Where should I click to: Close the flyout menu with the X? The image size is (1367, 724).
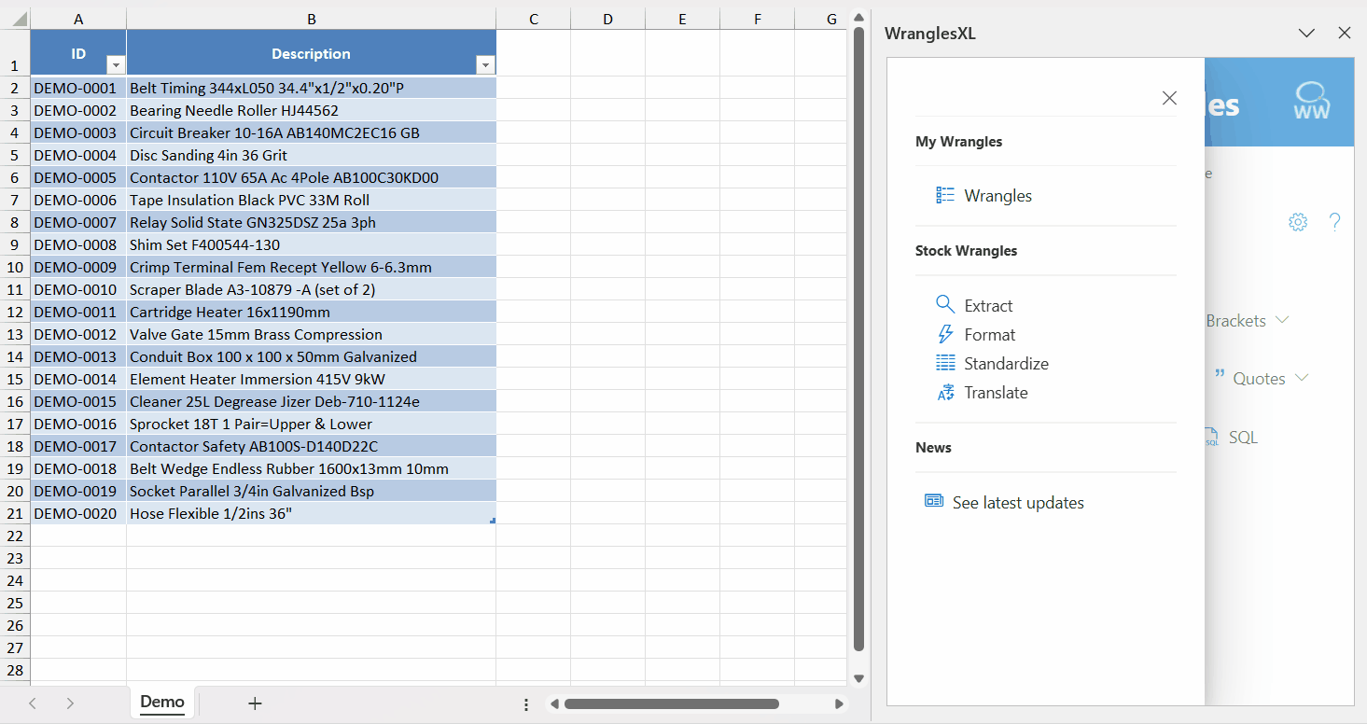1168,98
